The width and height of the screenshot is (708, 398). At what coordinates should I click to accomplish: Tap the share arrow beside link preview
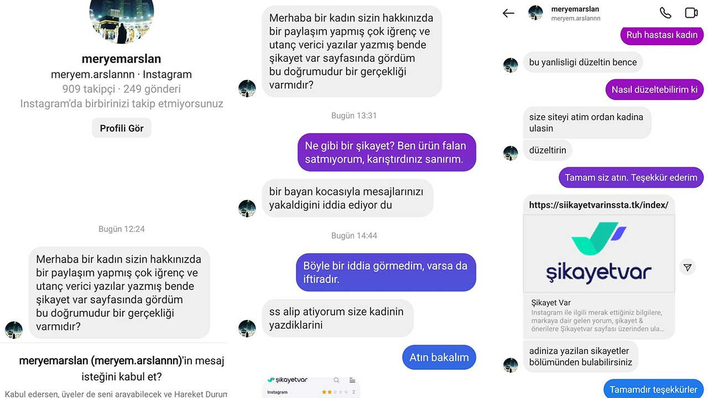687,267
